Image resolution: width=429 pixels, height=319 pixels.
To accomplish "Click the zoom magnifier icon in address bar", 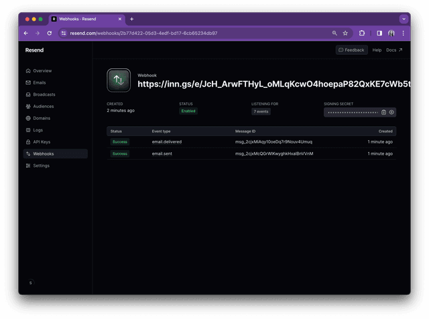I will coord(334,33).
